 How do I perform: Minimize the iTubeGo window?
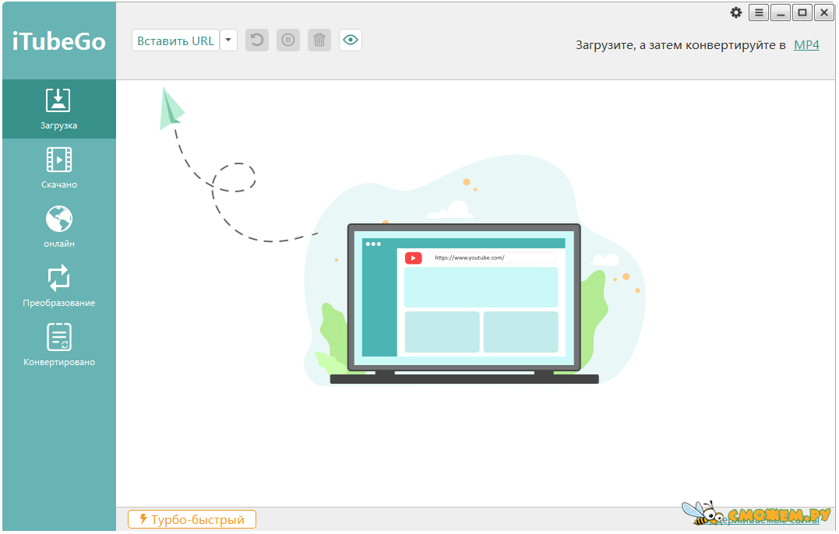coord(781,12)
